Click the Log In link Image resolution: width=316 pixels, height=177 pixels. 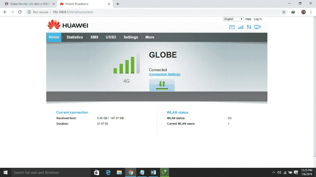(258, 19)
